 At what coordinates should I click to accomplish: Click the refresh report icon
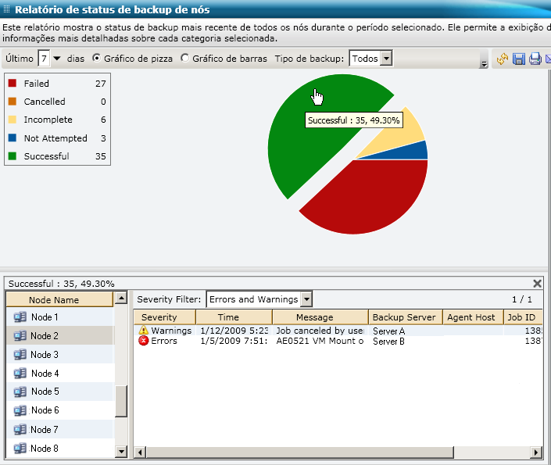(503, 59)
